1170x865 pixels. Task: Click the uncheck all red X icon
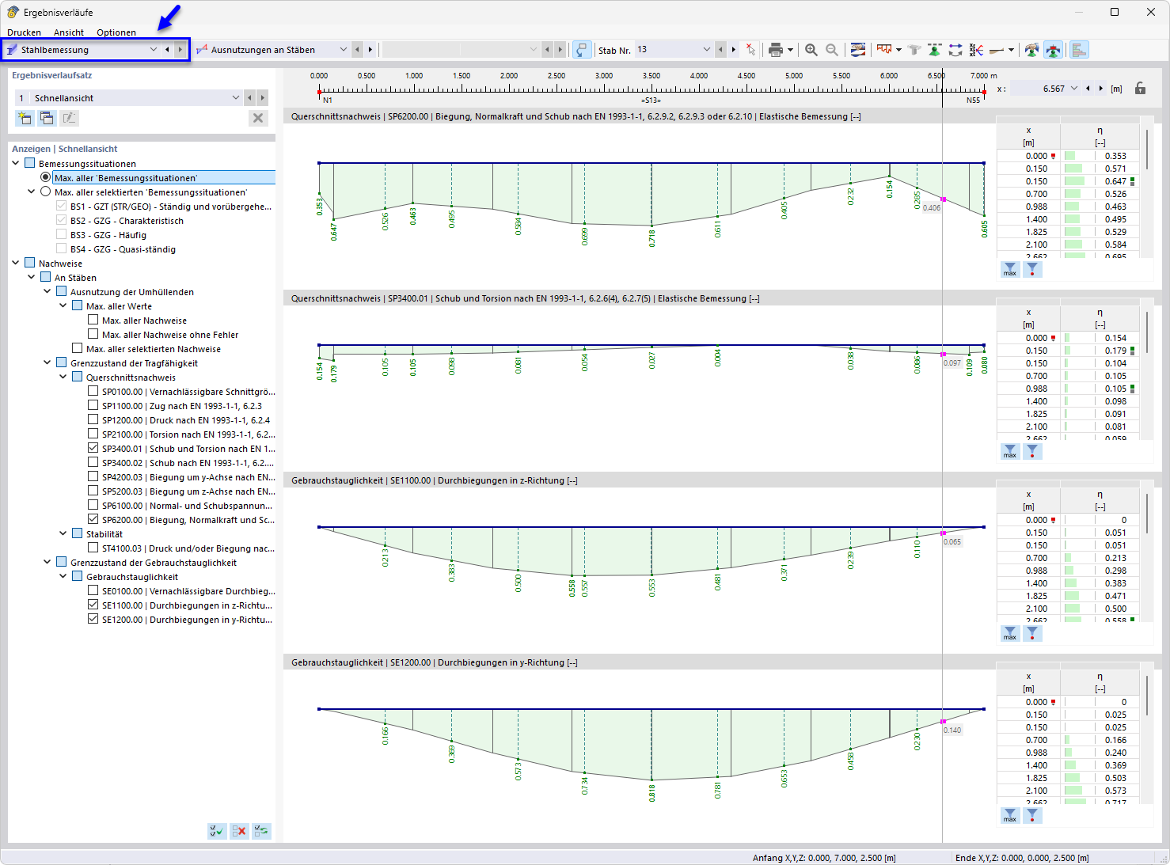click(238, 831)
